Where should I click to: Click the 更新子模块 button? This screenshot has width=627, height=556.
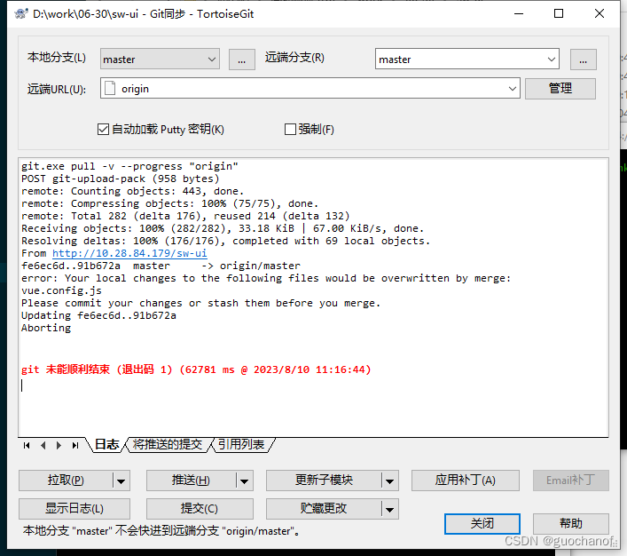324,481
